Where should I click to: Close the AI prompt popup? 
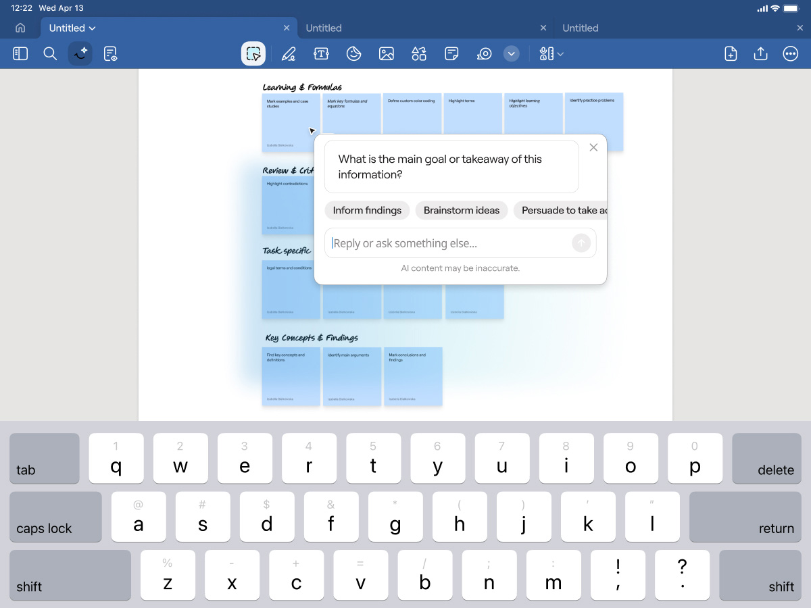click(593, 147)
